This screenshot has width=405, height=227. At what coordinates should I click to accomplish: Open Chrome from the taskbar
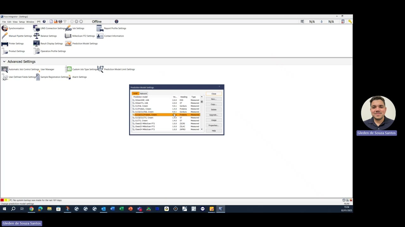31,209
